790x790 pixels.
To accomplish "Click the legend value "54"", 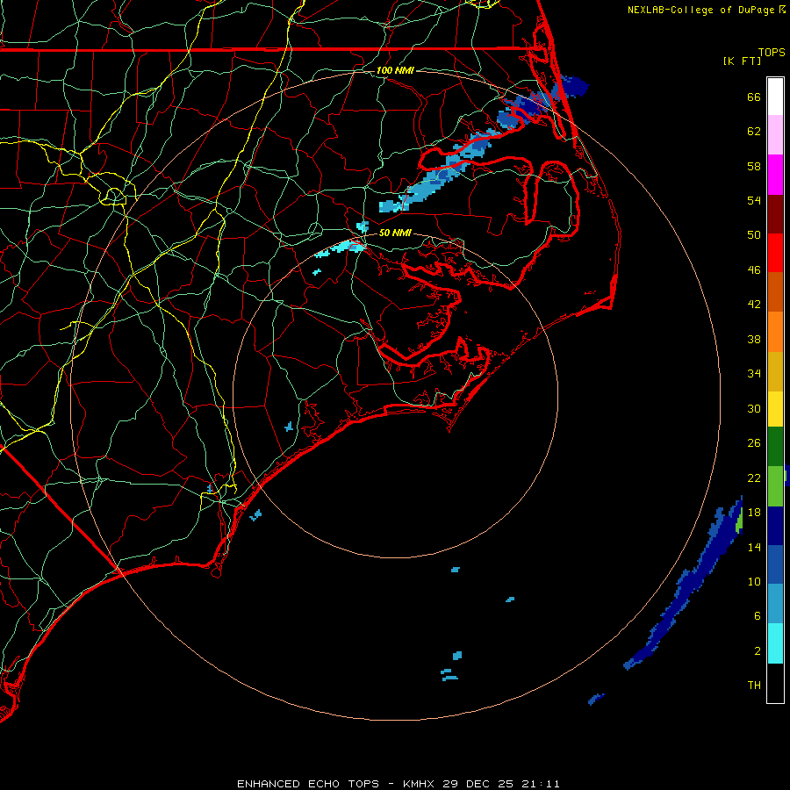I will click(754, 200).
